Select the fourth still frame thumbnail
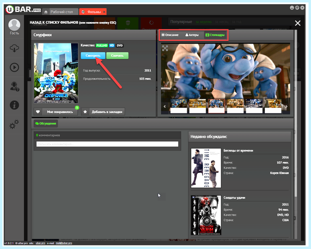Image resolution: width=311 pixels, height=249 pixels. point(235,106)
